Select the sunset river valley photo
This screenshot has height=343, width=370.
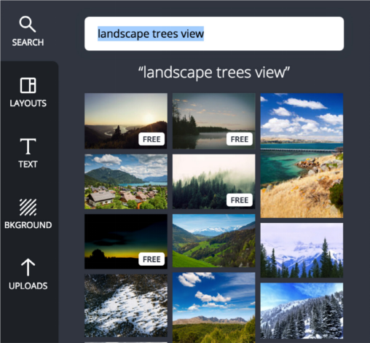click(126, 121)
